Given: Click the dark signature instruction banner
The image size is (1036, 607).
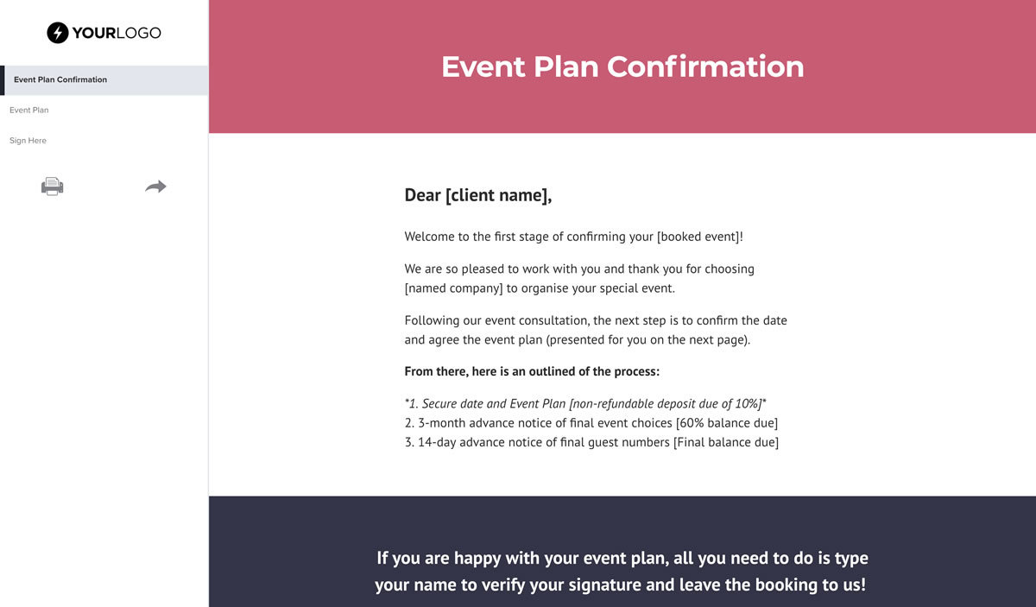Looking at the screenshot, I should click(622, 570).
